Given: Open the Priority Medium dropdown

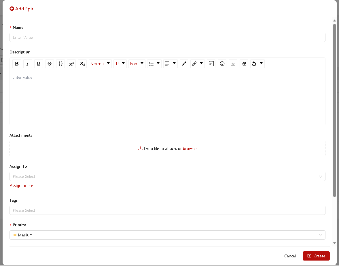Looking at the screenshot, I should (167, 235).
